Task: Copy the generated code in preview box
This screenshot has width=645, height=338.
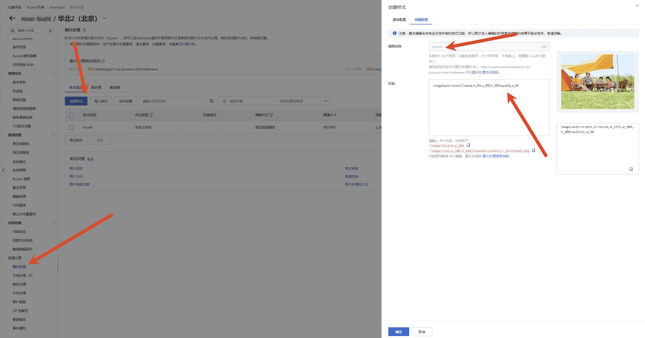Action: coord(631,169)
